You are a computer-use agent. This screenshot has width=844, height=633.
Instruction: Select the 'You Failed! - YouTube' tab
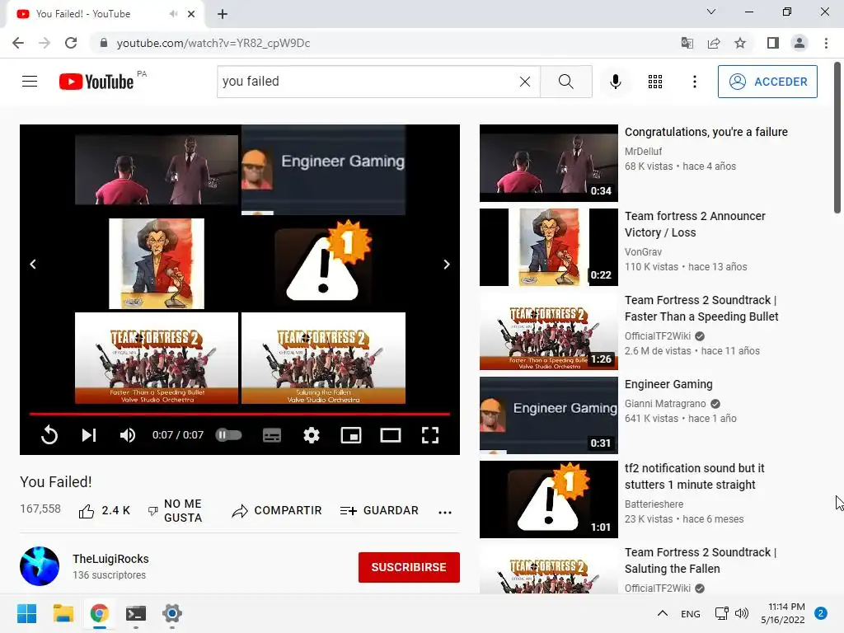coord(105,14)
